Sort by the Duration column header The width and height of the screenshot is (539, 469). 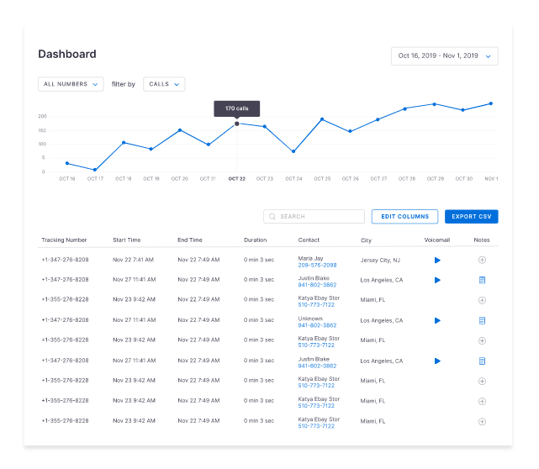[x=255, y=240]
